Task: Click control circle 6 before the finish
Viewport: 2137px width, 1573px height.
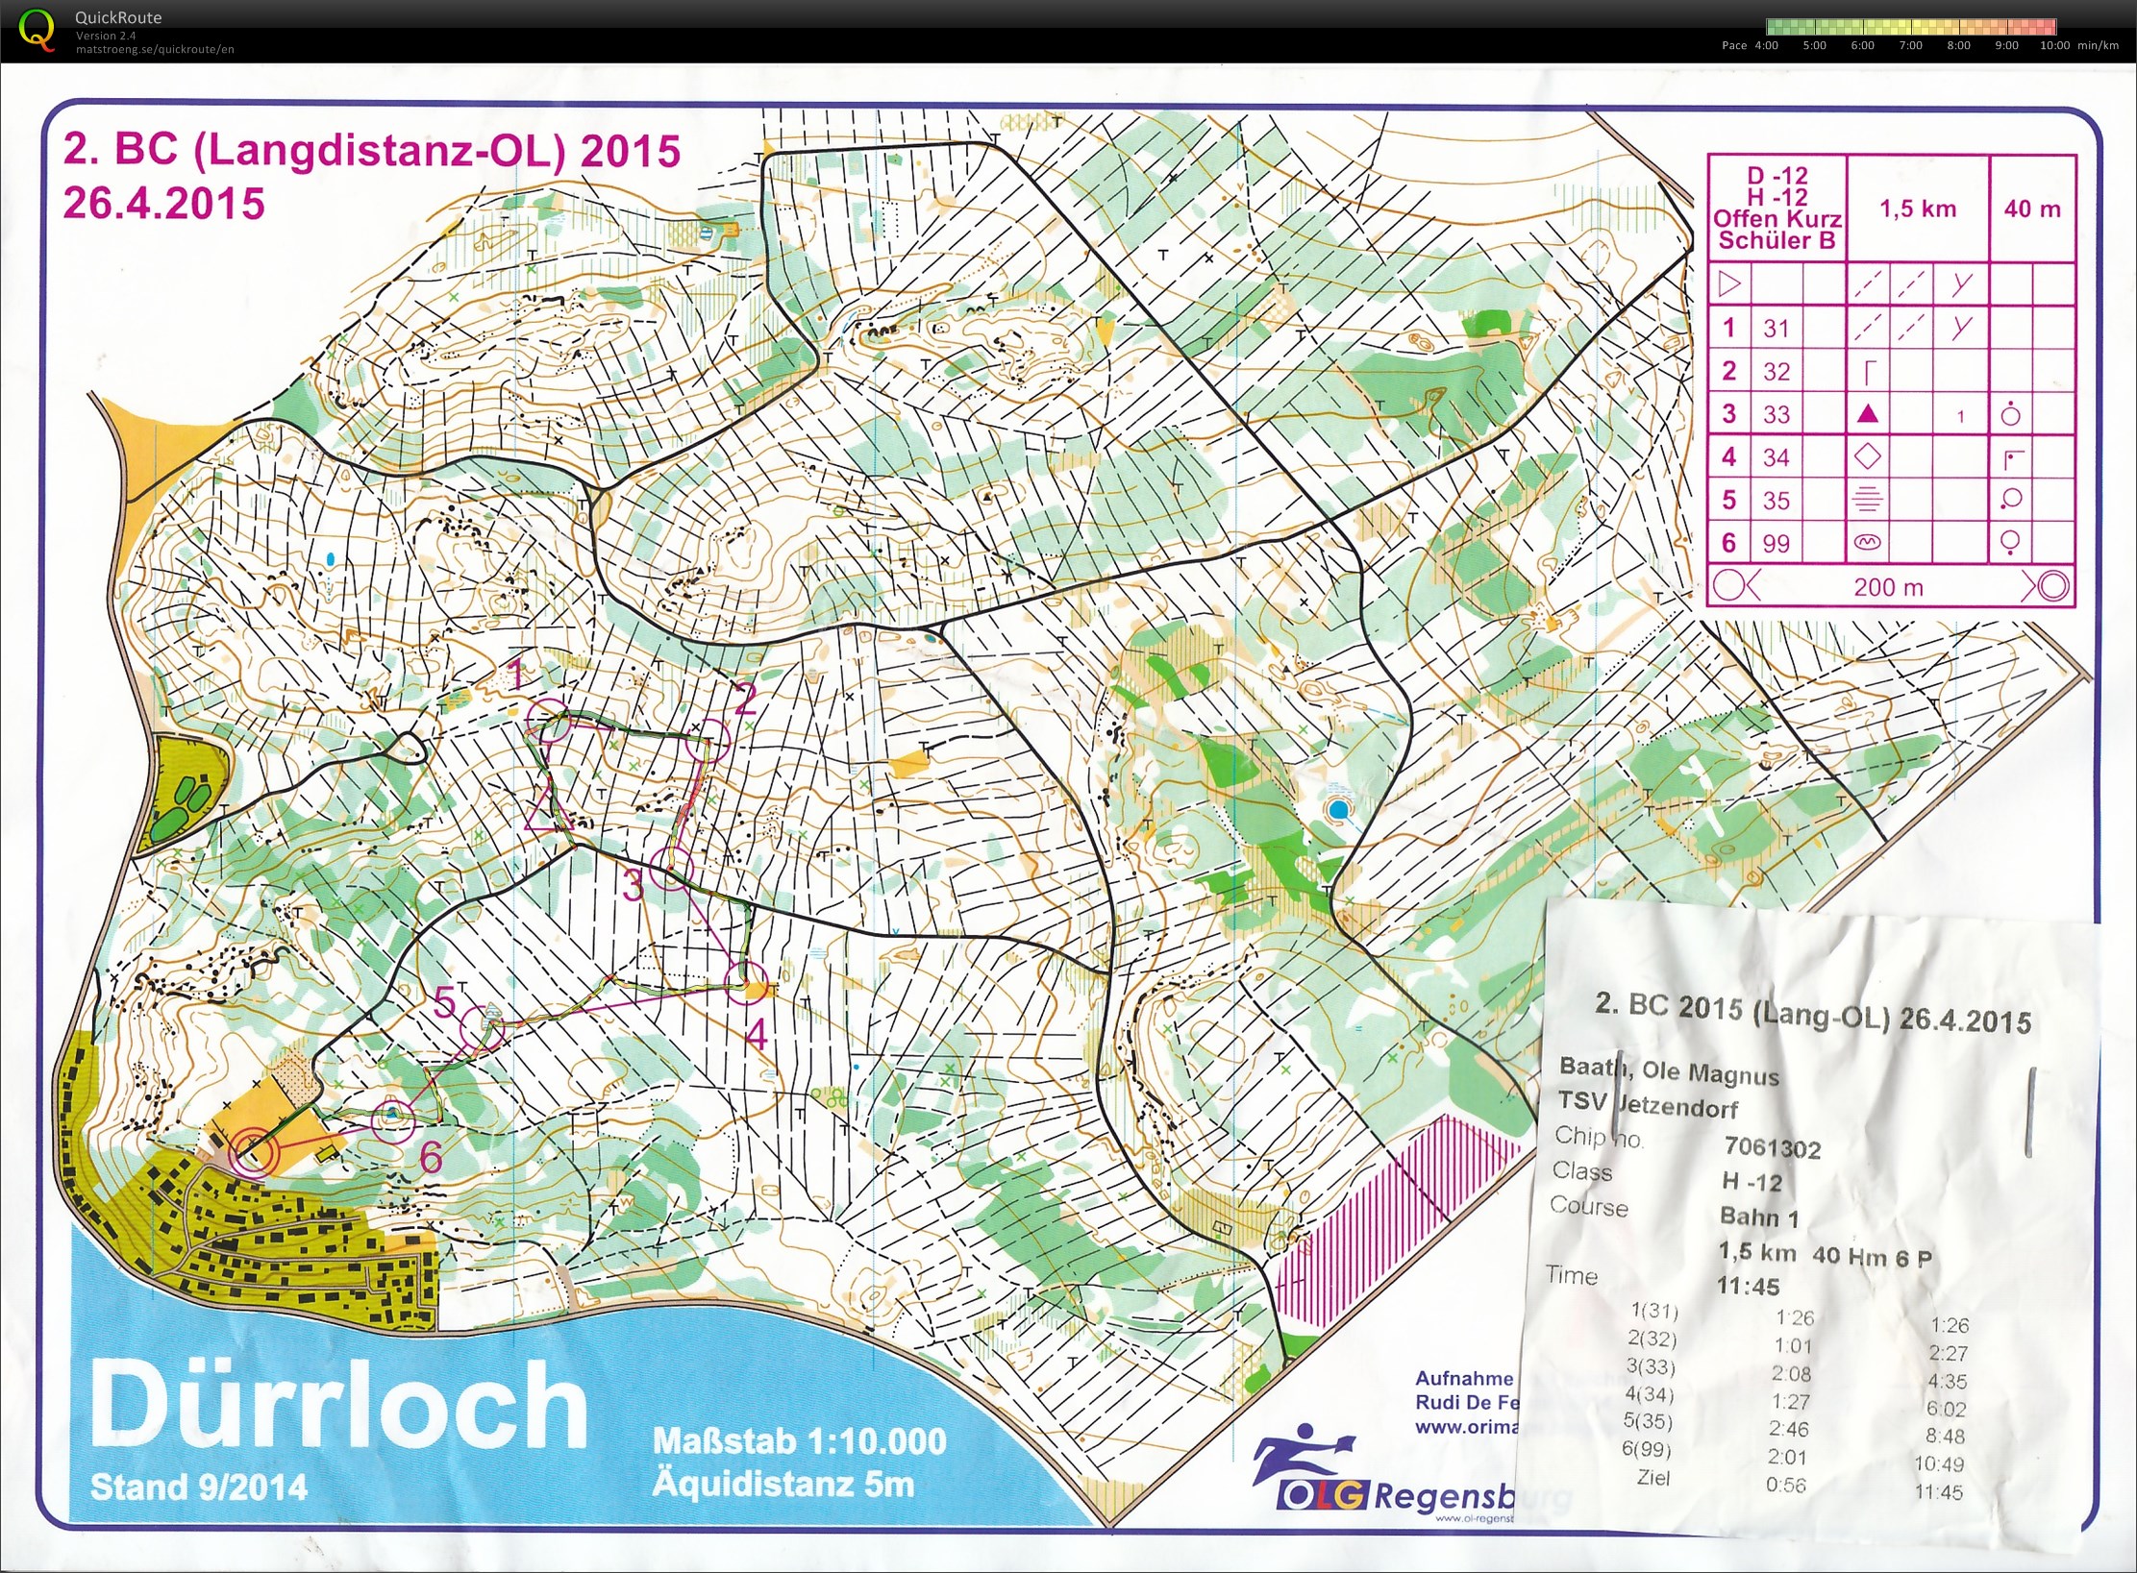Action: [393, 1120]
